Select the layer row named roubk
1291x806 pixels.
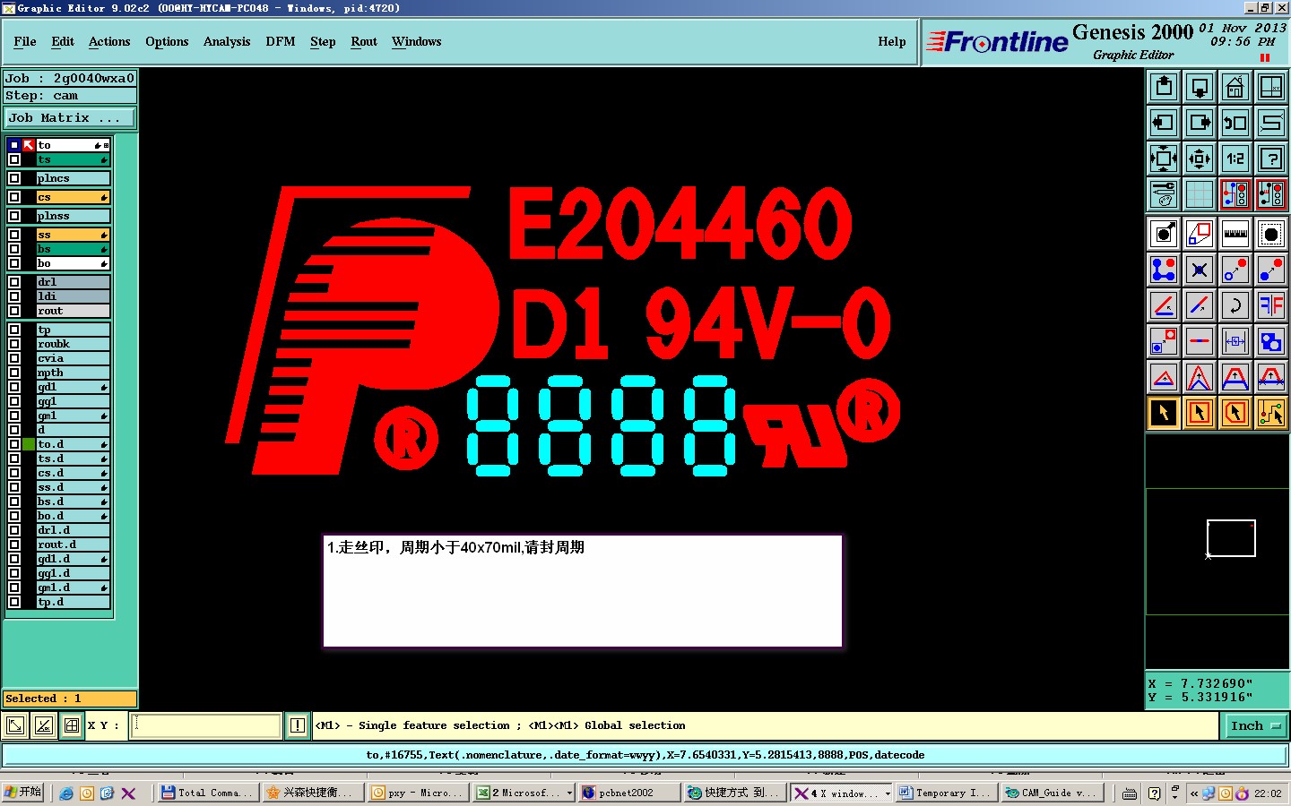point(73,344)
